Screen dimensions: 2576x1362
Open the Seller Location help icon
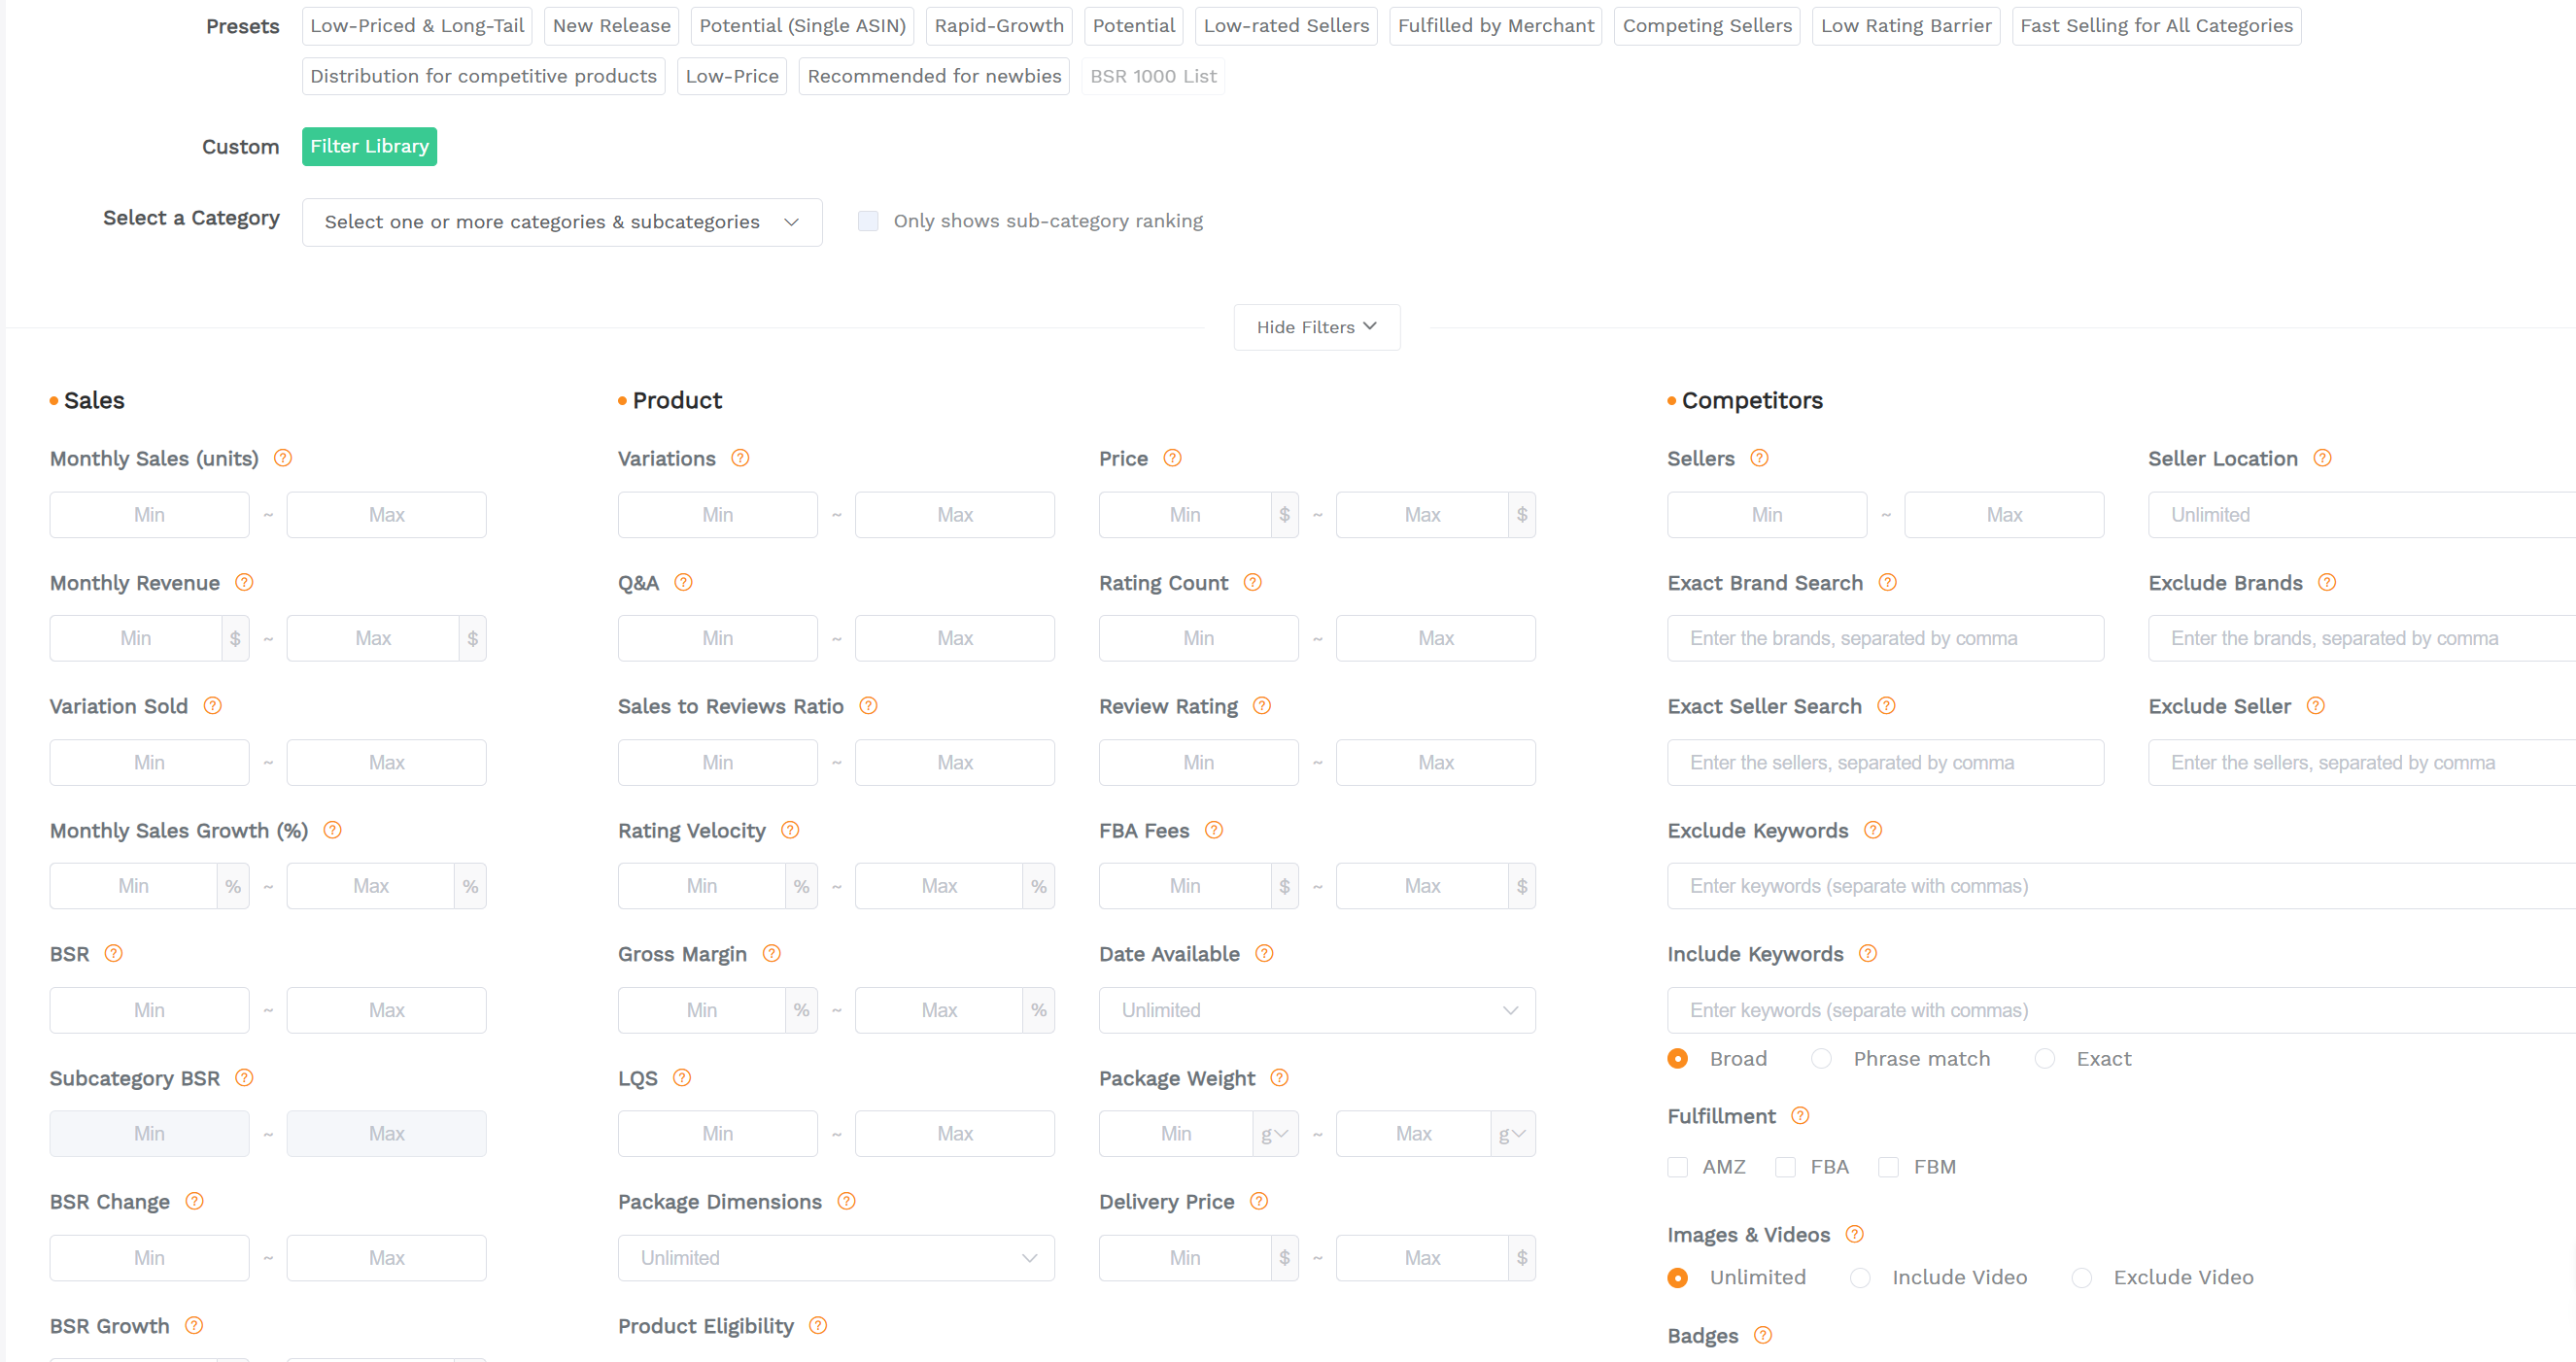point(2324,458)
